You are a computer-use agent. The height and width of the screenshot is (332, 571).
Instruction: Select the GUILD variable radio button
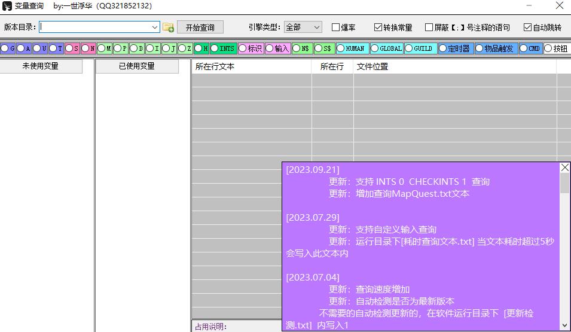pyautogui.click(x=409, y=48)
